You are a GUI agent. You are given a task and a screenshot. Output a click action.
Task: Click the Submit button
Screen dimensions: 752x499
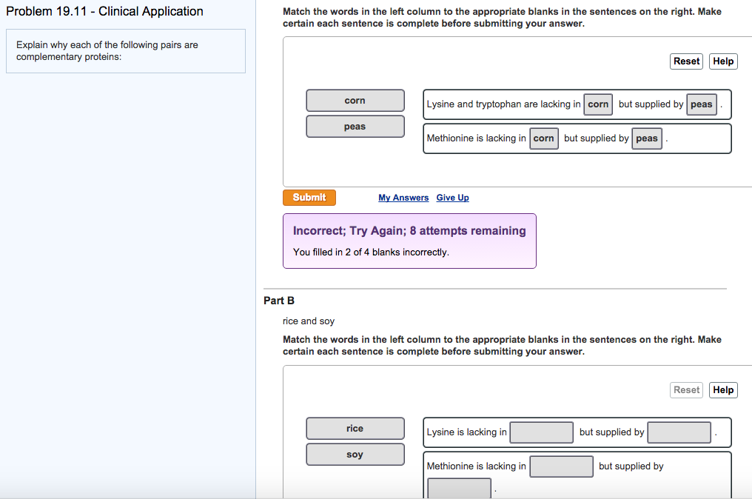[x=309, y=198]
